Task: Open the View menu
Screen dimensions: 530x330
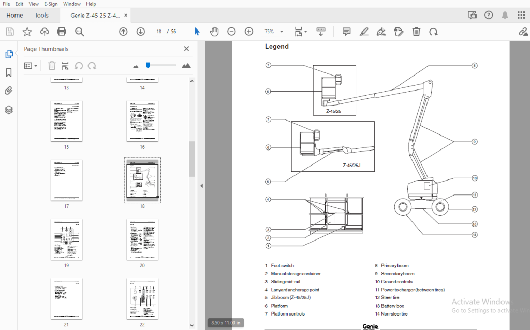Action: pyautogui.click(x=34, y=4)
